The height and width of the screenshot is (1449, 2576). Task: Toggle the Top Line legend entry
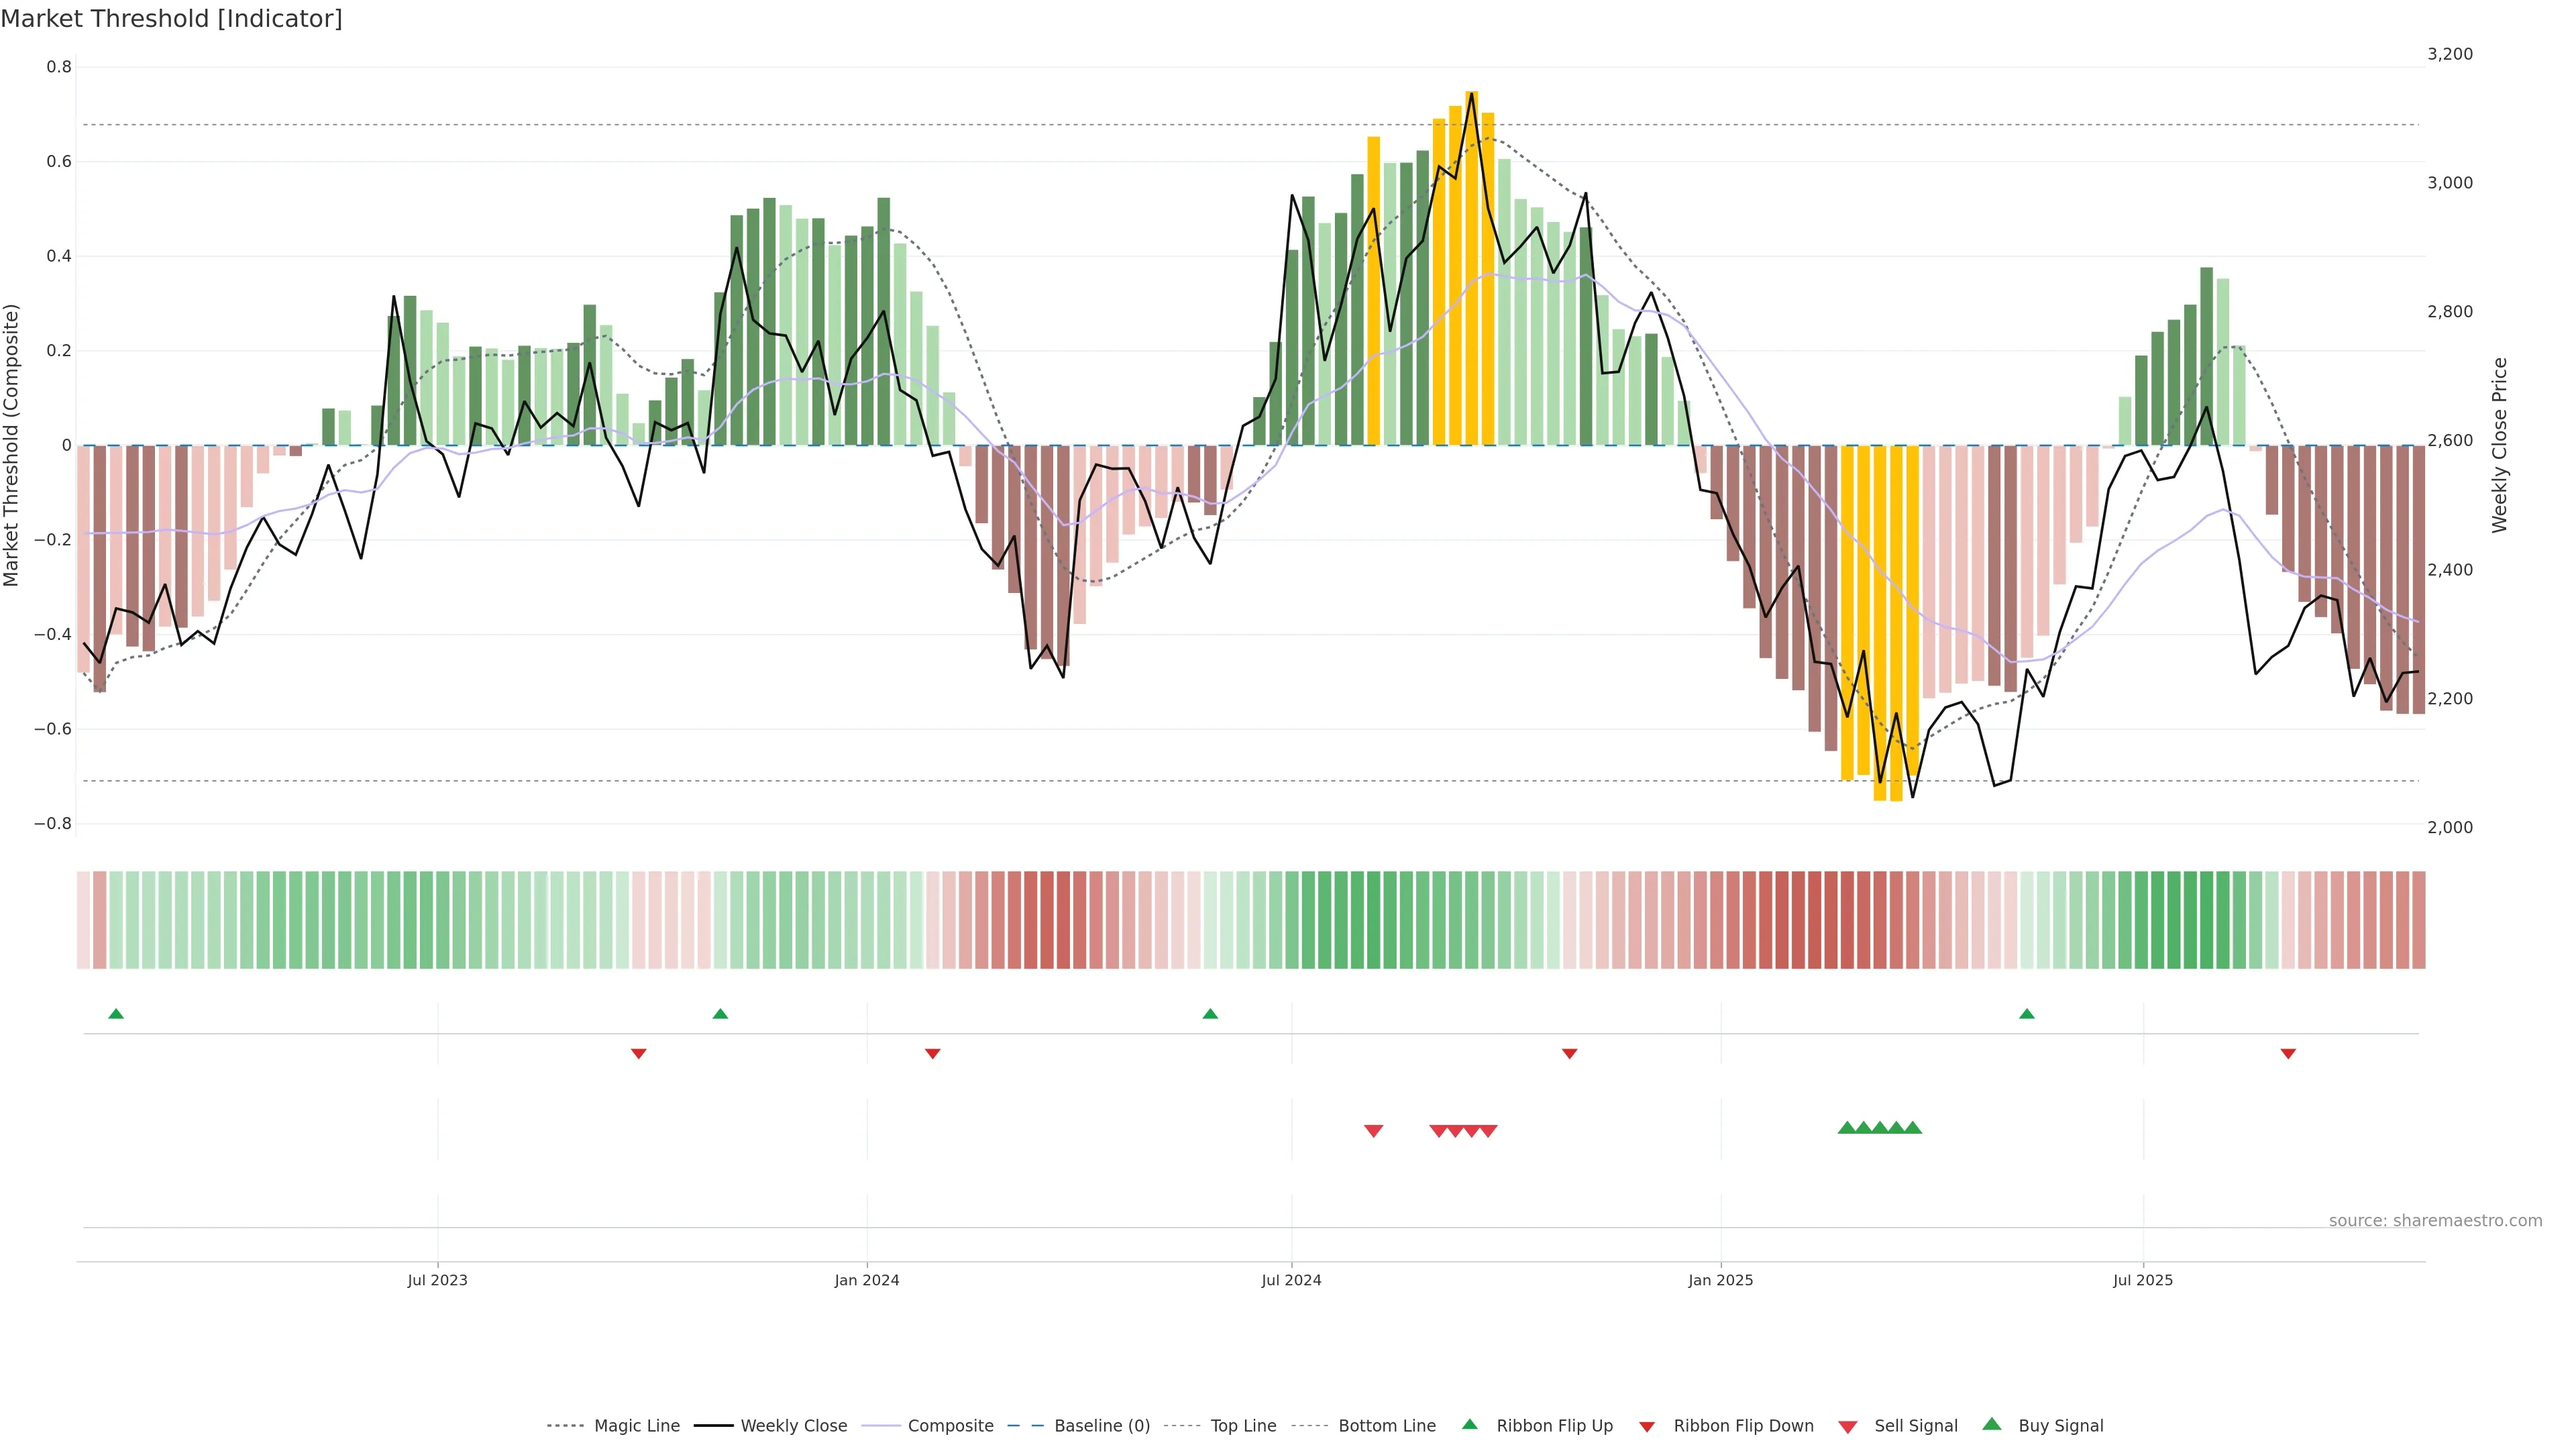[1243, 1426]
